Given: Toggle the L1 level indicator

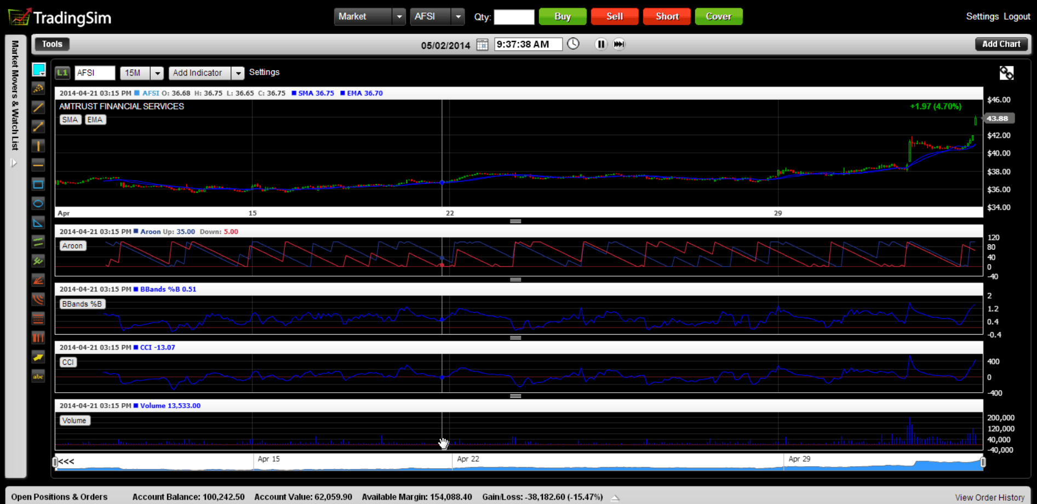Looking at the screenshot, I should pos(62,73).
